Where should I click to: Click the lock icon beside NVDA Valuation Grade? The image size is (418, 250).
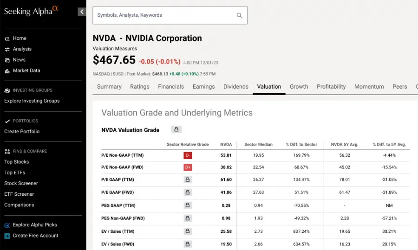pyautogui.click(x=176, y=129)
